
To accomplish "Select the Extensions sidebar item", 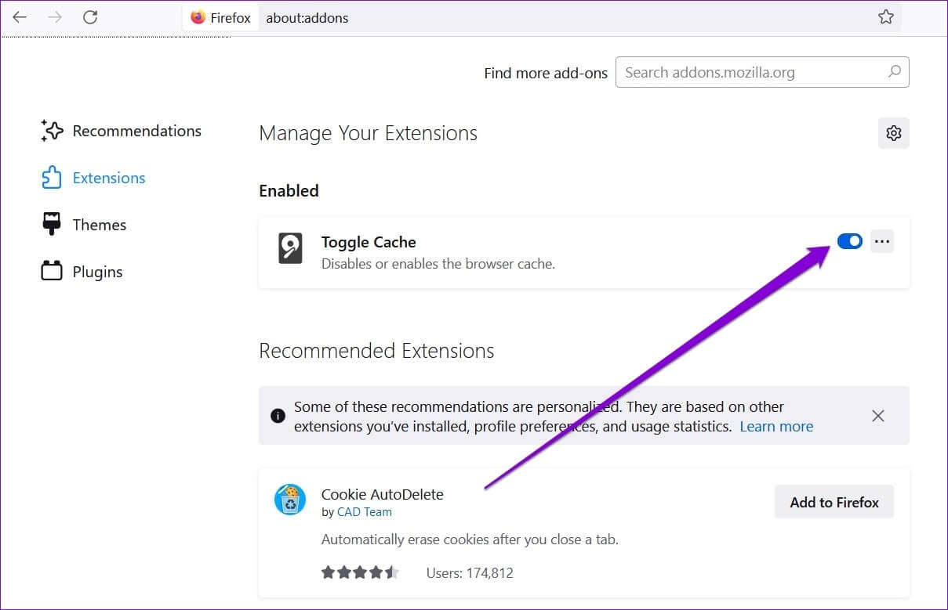I will [93, 178].
